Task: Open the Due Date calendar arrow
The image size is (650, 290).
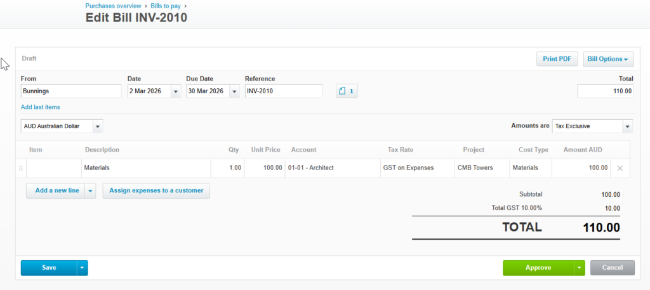Action: pyautogui.click(x=234, y=91)
